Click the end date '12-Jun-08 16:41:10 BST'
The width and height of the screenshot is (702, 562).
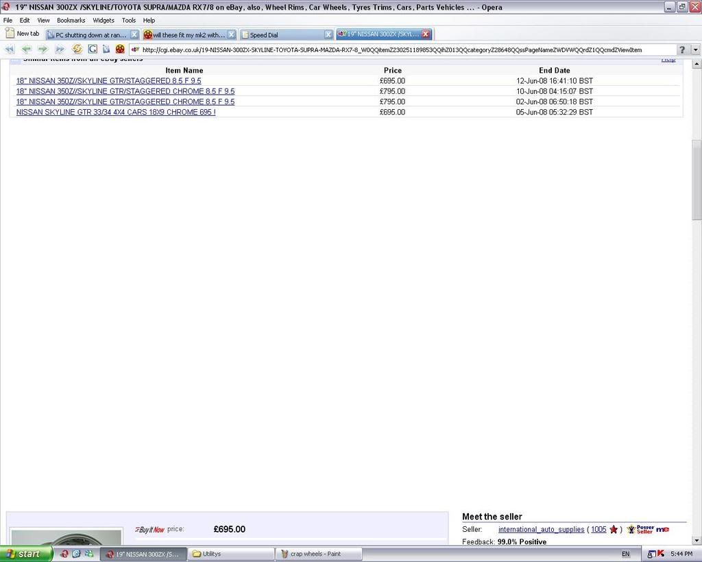point(554,81)
